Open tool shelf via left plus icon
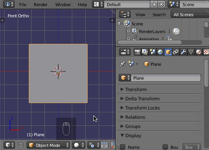Image resolution: width=209 pixels, height=150 pixels. click(x=2, y=20)
